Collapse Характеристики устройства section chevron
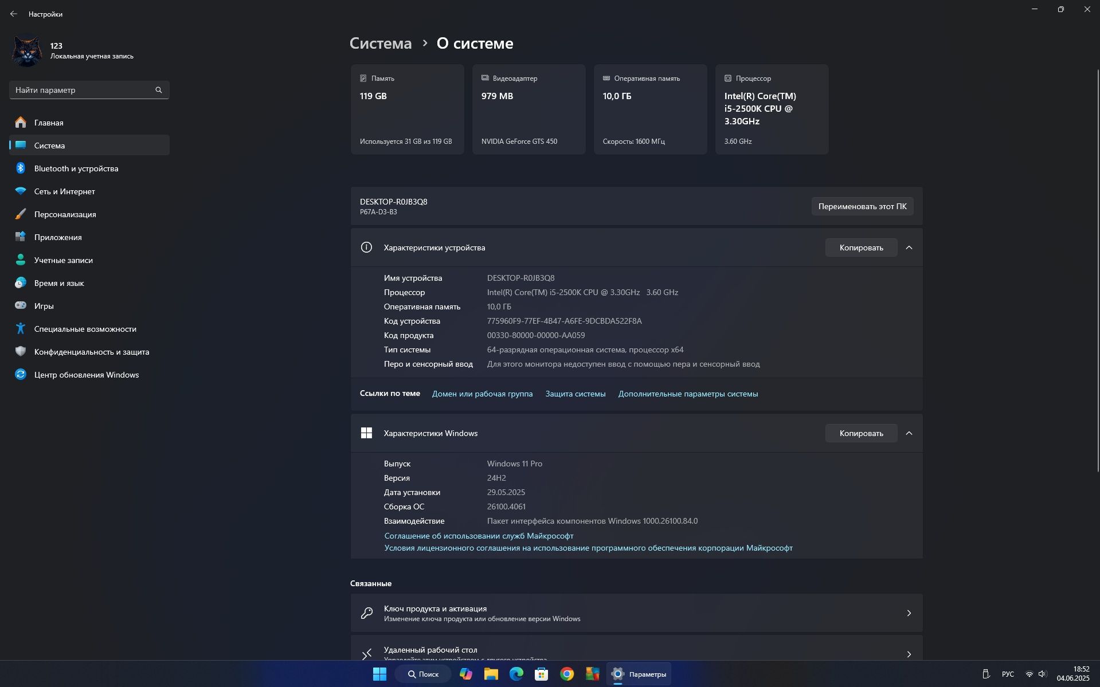The image size is (1100, 687). click(909, 248)
